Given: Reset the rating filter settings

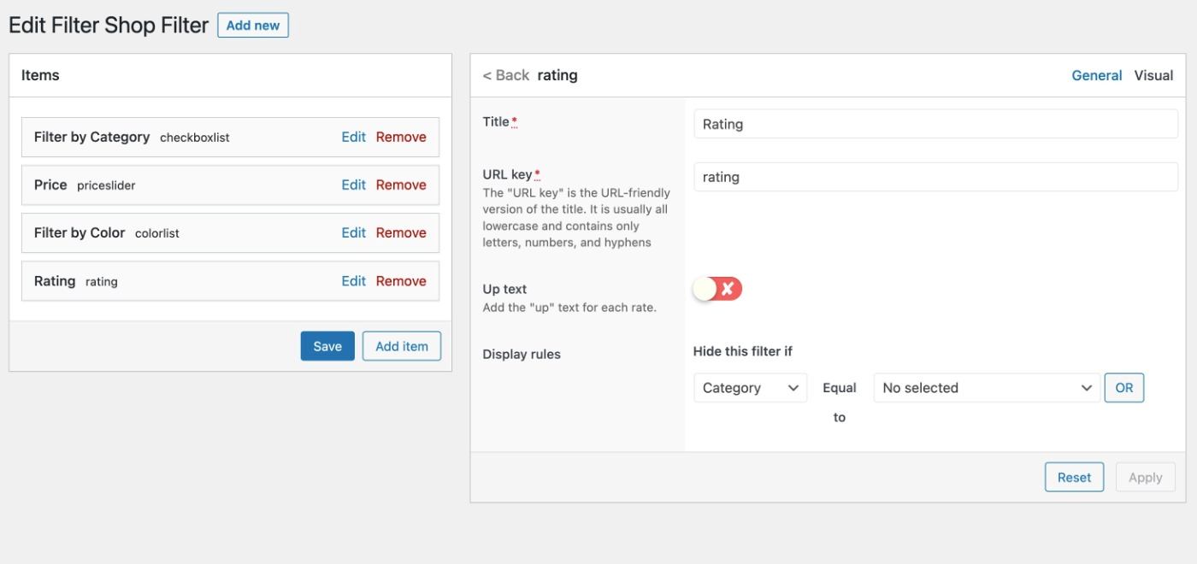Looking at the screenshot, I should (x=1074, y=478).
